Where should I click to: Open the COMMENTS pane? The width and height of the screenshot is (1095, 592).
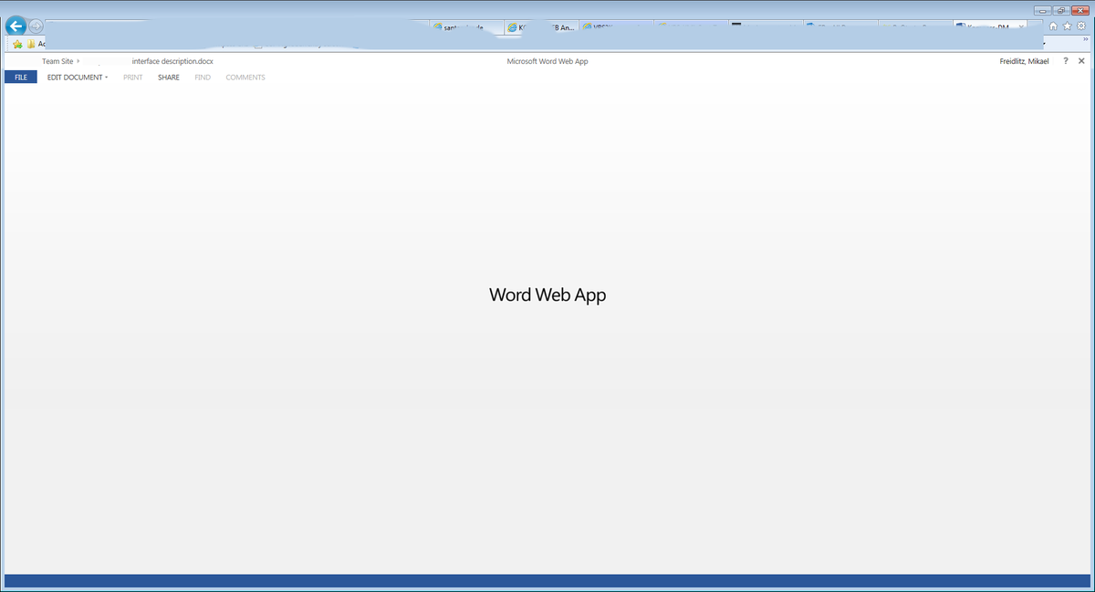pos(245,78)
